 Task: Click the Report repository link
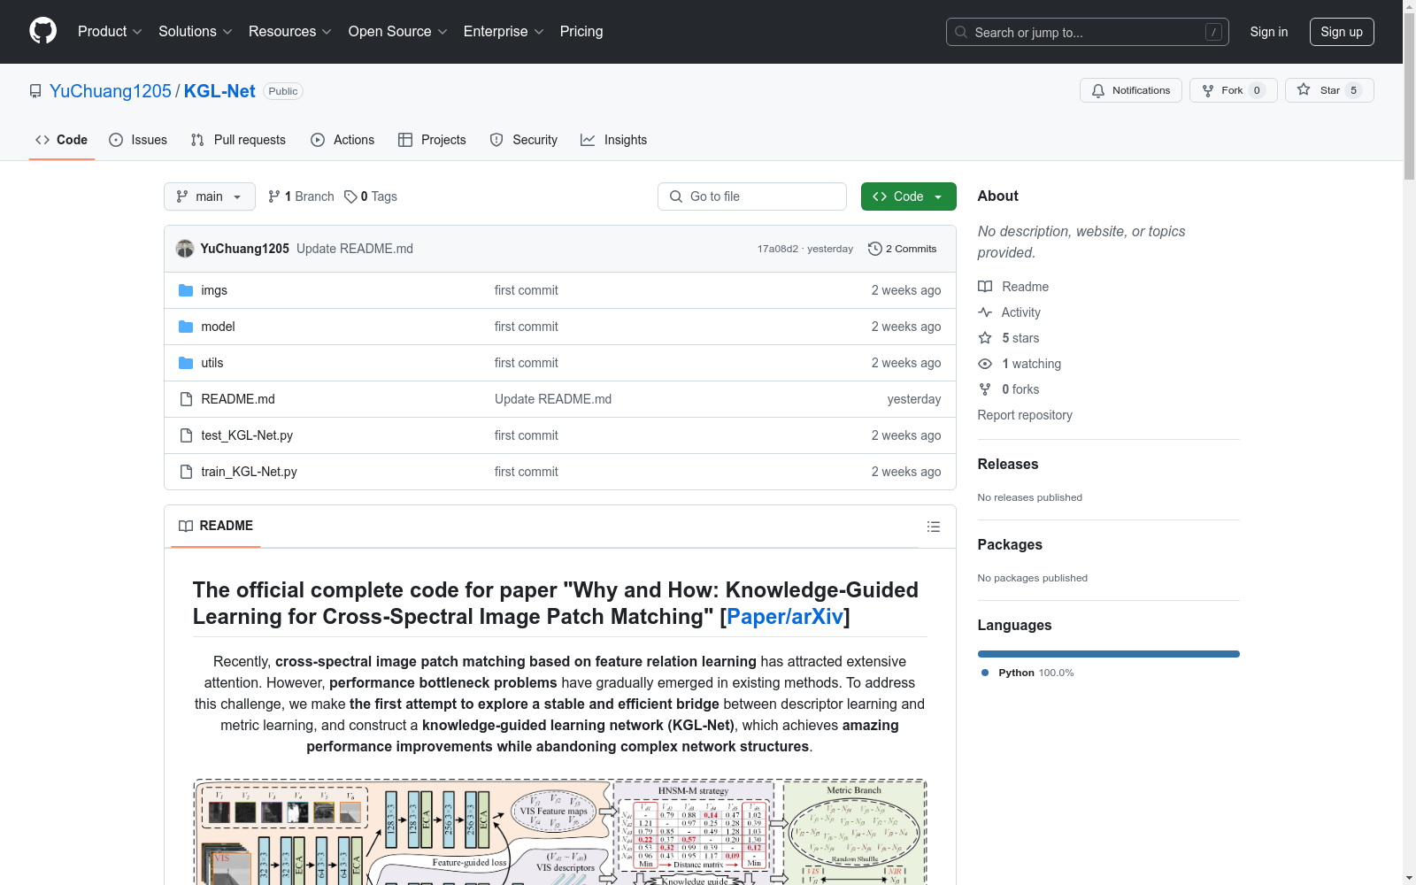coord(1025,415)
